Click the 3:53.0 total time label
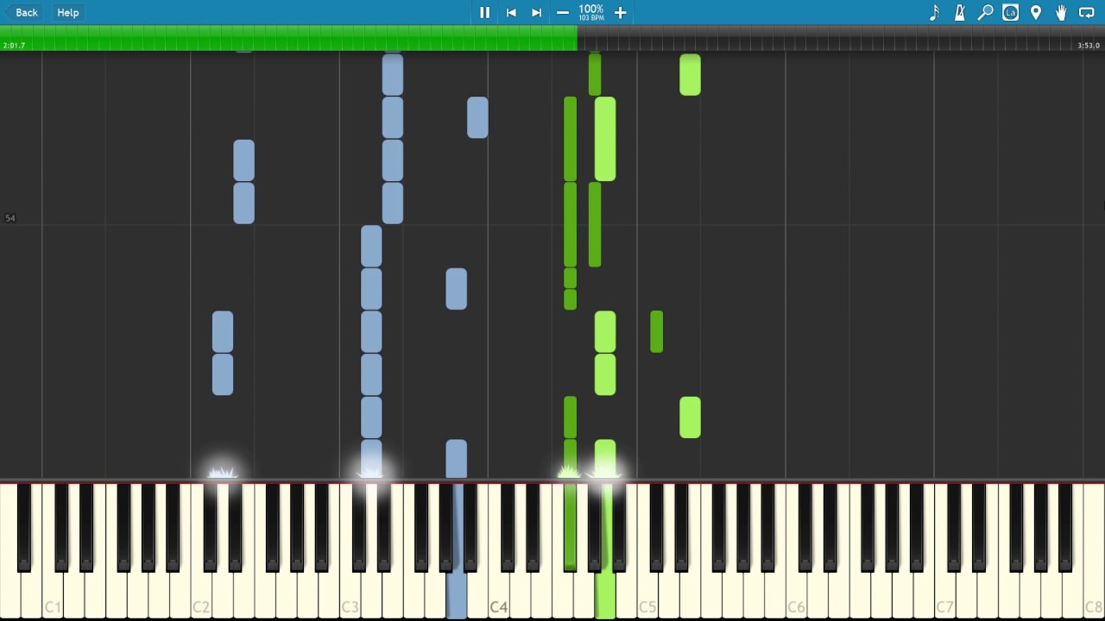 point(1089,46)
